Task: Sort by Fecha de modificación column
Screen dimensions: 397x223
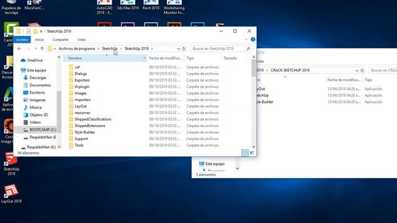Action: tap(166, 58)
